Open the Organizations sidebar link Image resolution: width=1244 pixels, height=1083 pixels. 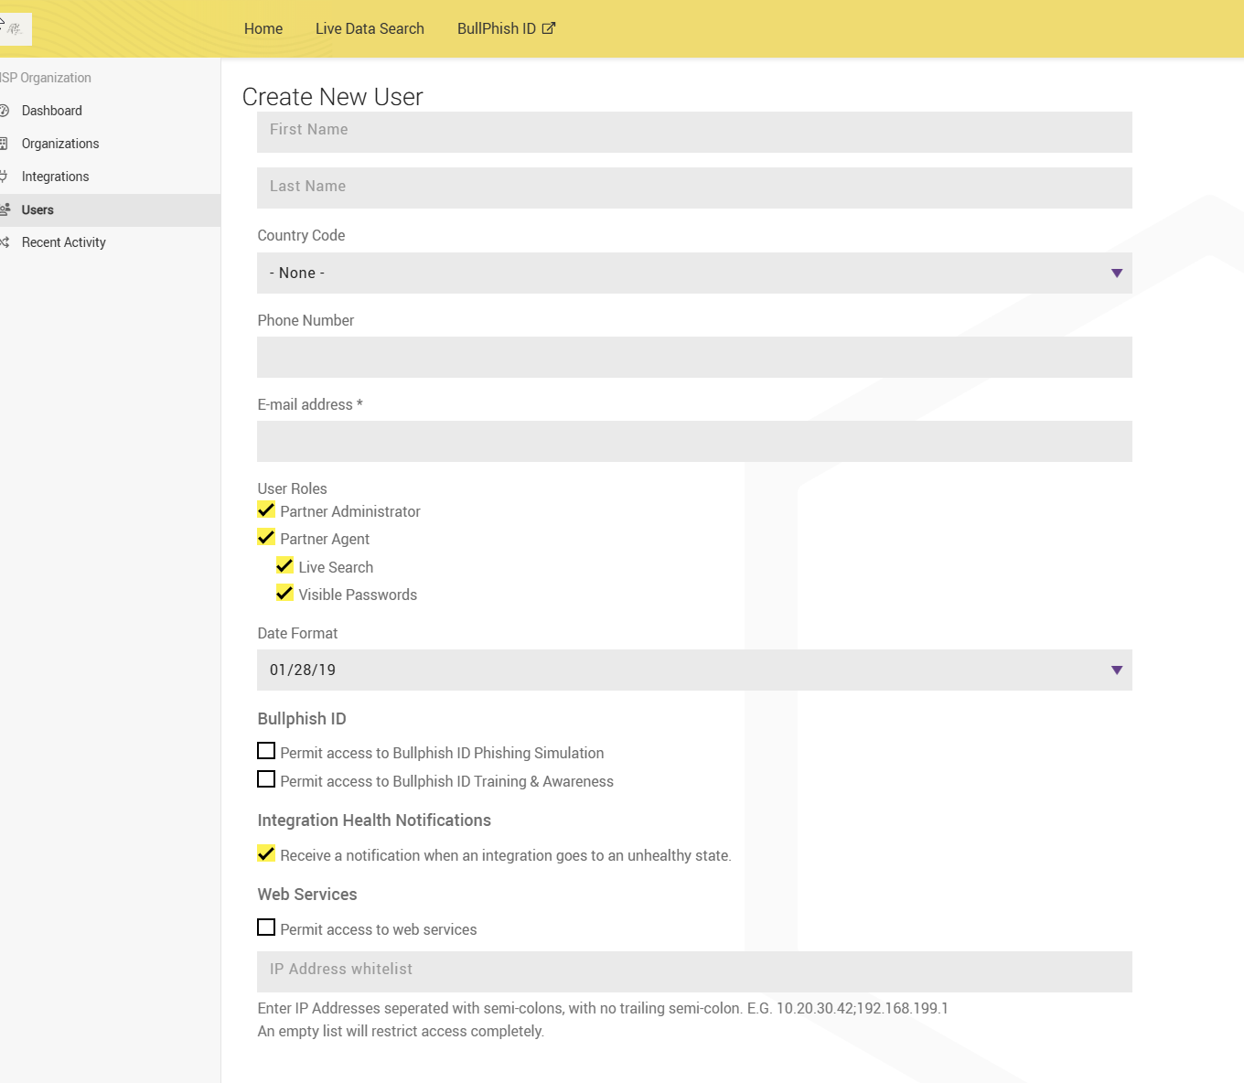coord(60,144)
